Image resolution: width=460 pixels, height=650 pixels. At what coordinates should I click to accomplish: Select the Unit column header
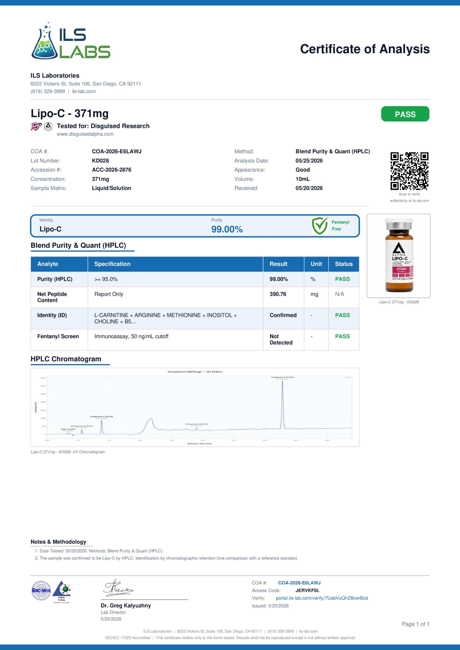[316, 264]
